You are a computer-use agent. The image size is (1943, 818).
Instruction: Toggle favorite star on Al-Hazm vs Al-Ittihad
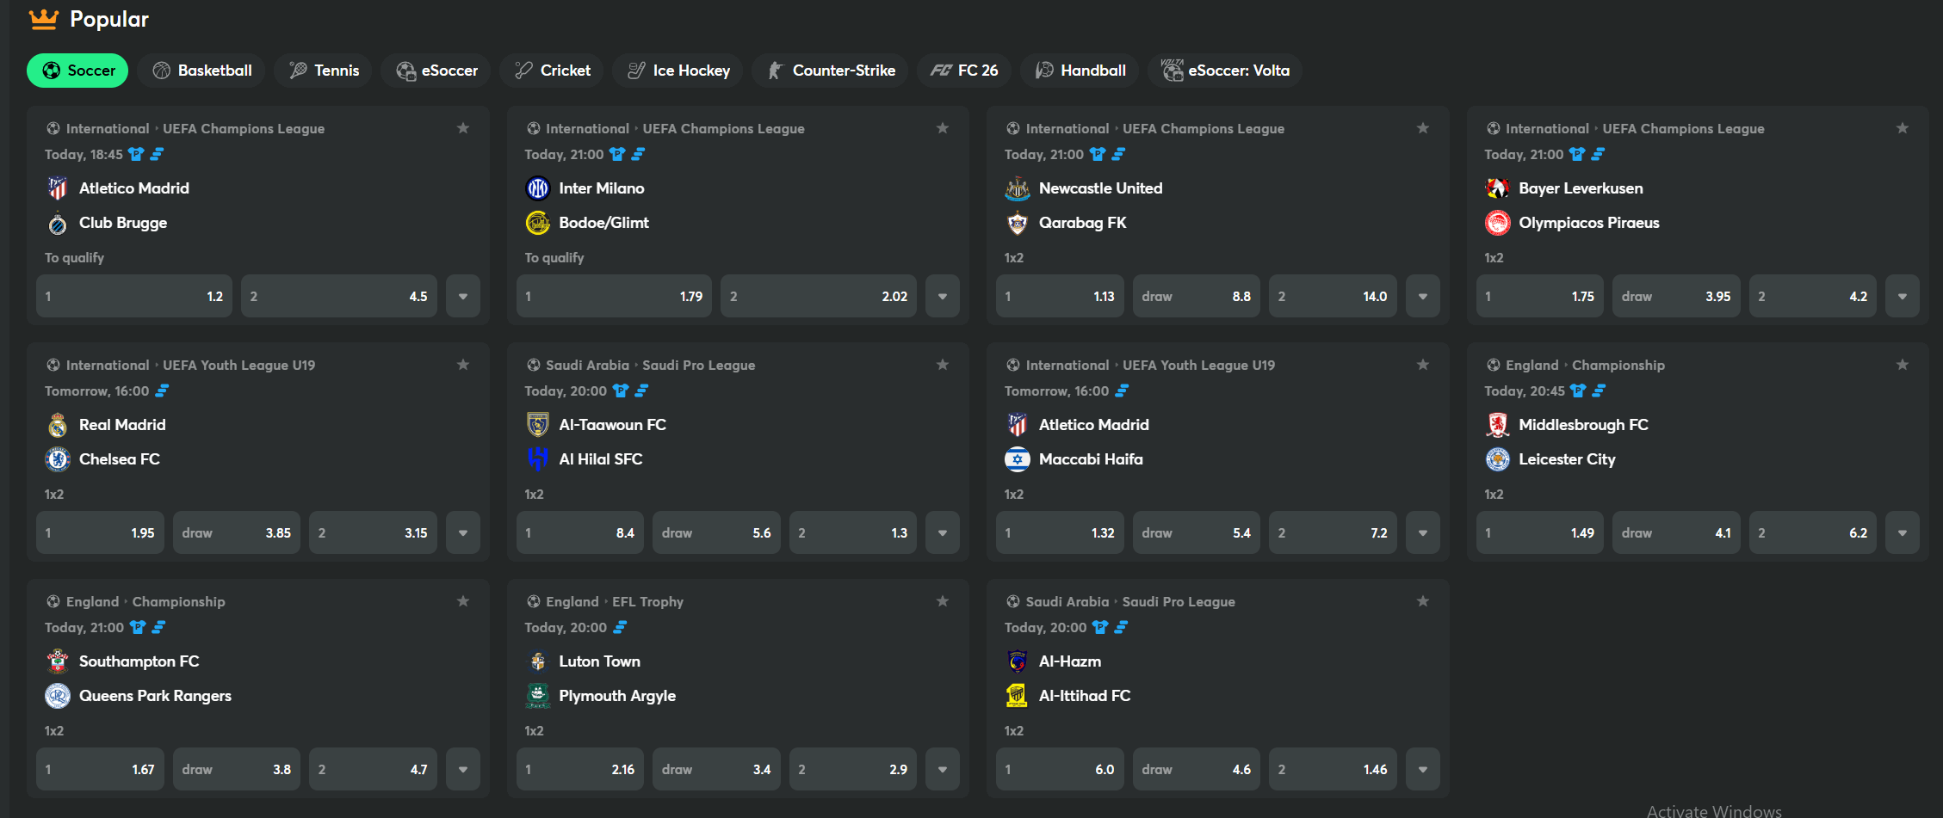[1423, 601]
